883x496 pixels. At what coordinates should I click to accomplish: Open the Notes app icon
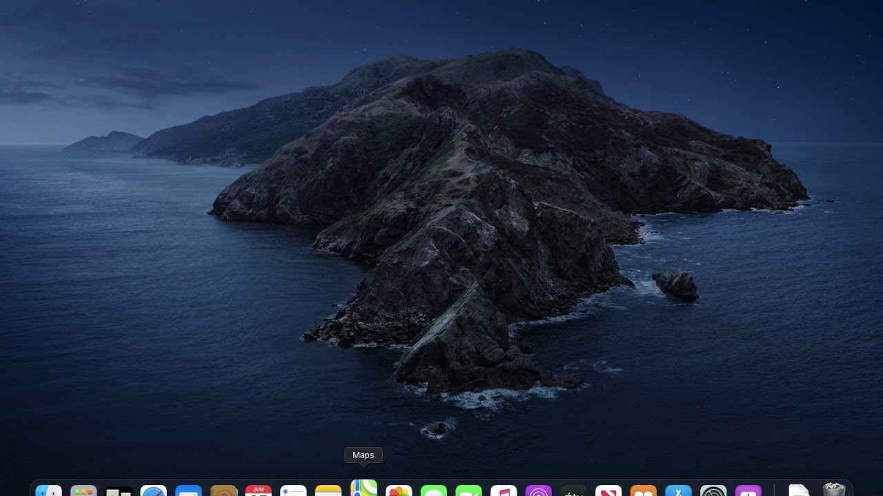pos(328,490)
